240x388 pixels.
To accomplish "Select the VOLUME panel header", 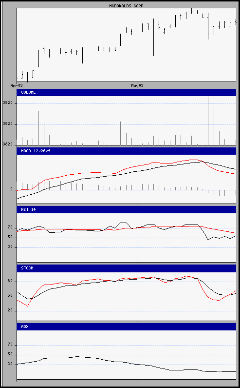I will pos(127,93).
